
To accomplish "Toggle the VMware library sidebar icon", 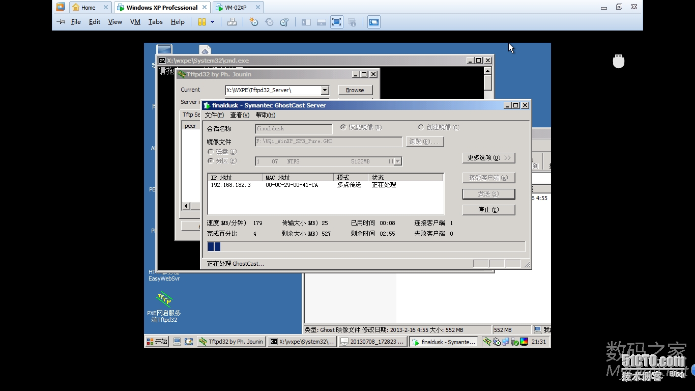I will coord(306,22).
